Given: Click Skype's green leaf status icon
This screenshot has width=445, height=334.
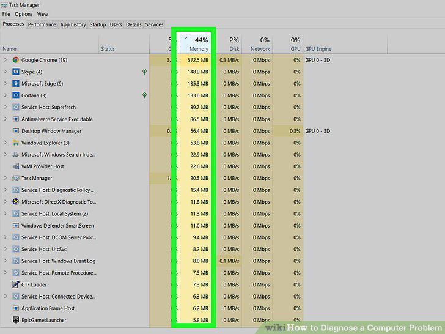Looking at the screenshot, I should pyautogui.click(x=144, y=72).
